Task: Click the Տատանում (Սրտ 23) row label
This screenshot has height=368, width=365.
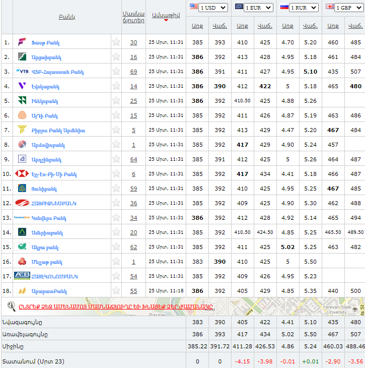Action: click(33, 361)
